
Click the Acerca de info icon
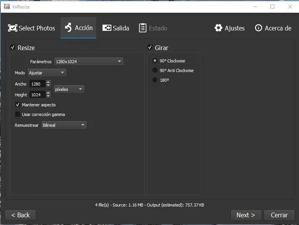(259, 28)
